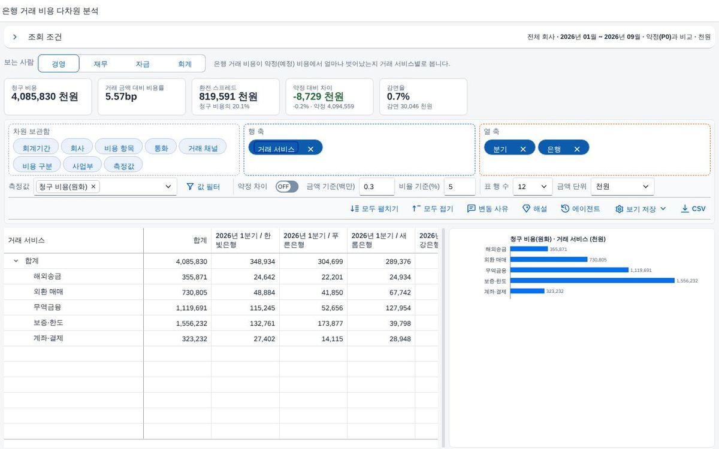
Task: Switch to the 재무 viewer tab
Action: (101, 64)
